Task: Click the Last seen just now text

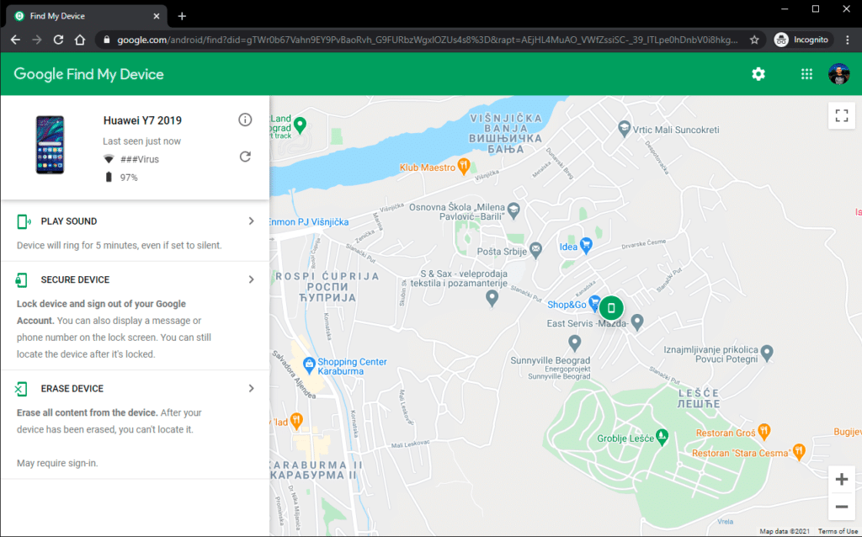Action: click(141, 141)
